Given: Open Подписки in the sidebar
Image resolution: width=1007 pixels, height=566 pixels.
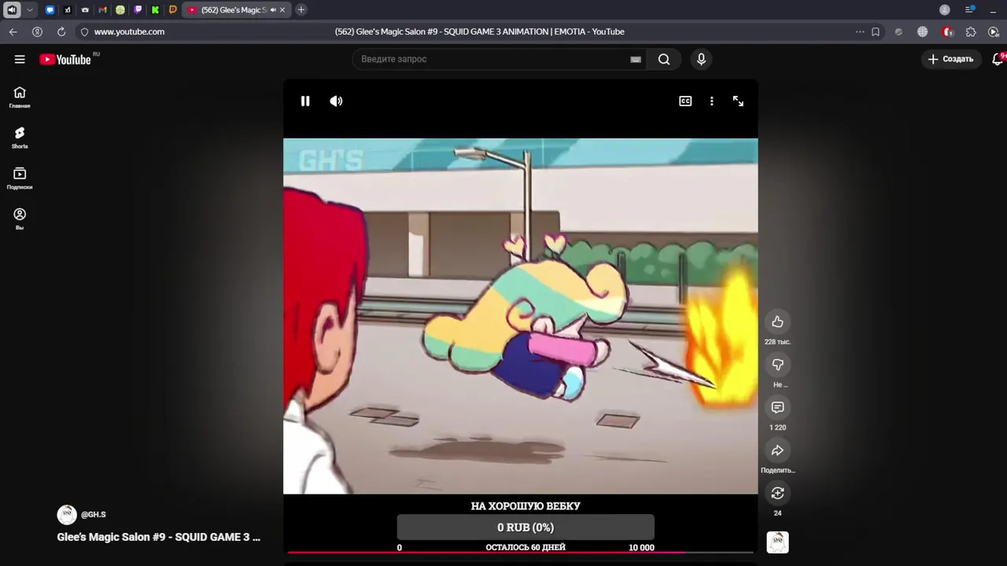Looking at the screenshot, I should tap(20, 178).
